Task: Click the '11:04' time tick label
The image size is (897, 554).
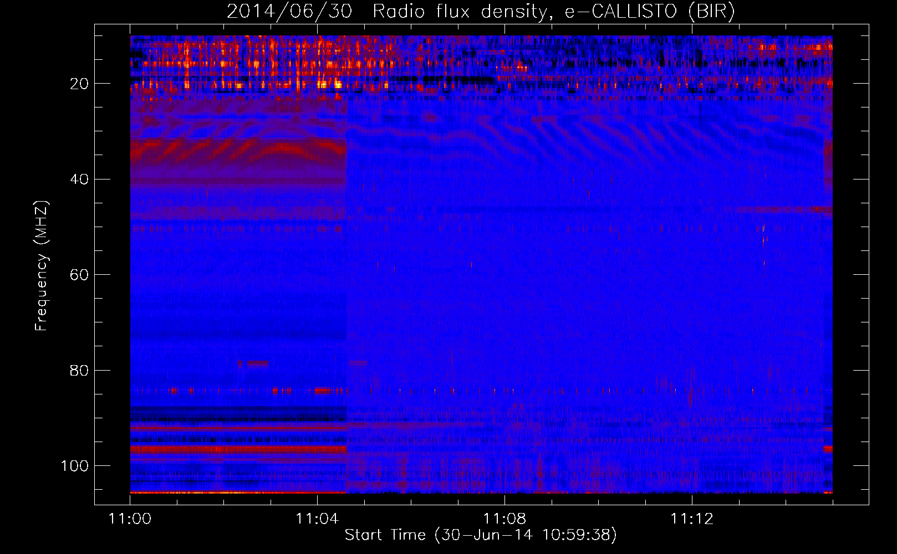Action: pyautogui.click(x=317, y=519)
